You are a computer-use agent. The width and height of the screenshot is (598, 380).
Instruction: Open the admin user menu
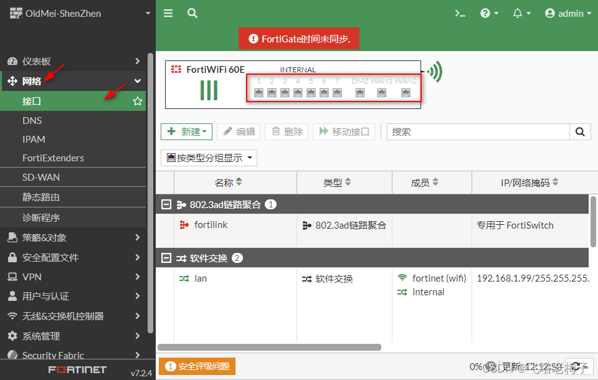pos(568,13)
